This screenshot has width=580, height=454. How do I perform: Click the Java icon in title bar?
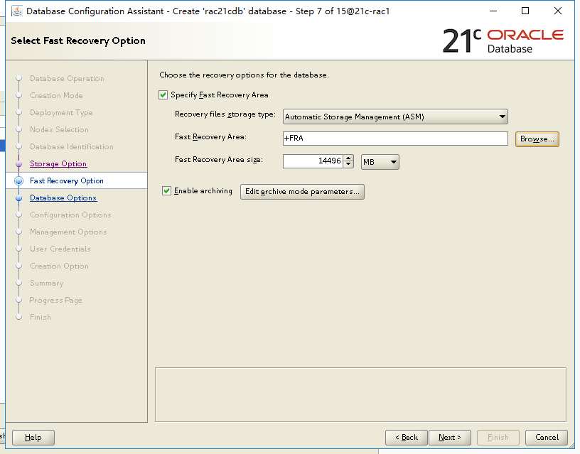(16, 11)
